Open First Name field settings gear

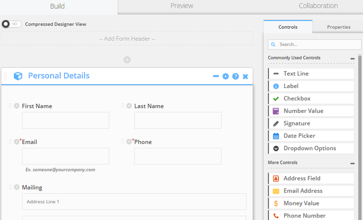(17, 106)
